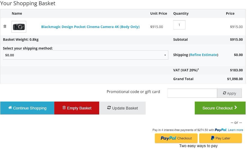Focus the quantity input field

(179, 25)
